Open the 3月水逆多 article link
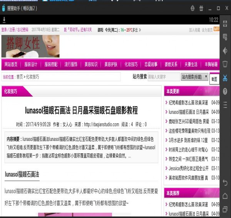This screenshot has width=231, height=218. click(x=188, y=140)
